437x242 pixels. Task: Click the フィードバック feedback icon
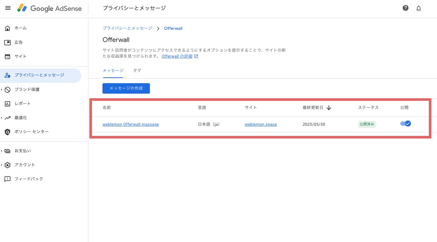click(8, 179)
